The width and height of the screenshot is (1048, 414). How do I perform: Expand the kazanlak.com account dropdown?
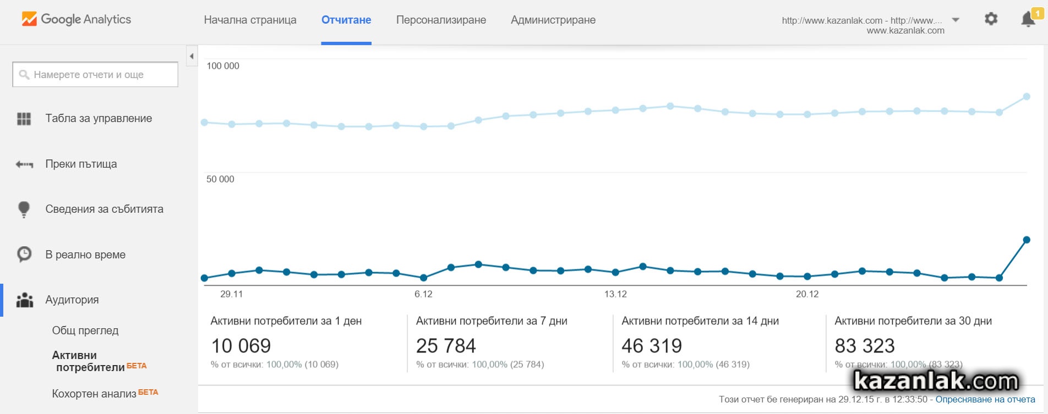956,20
